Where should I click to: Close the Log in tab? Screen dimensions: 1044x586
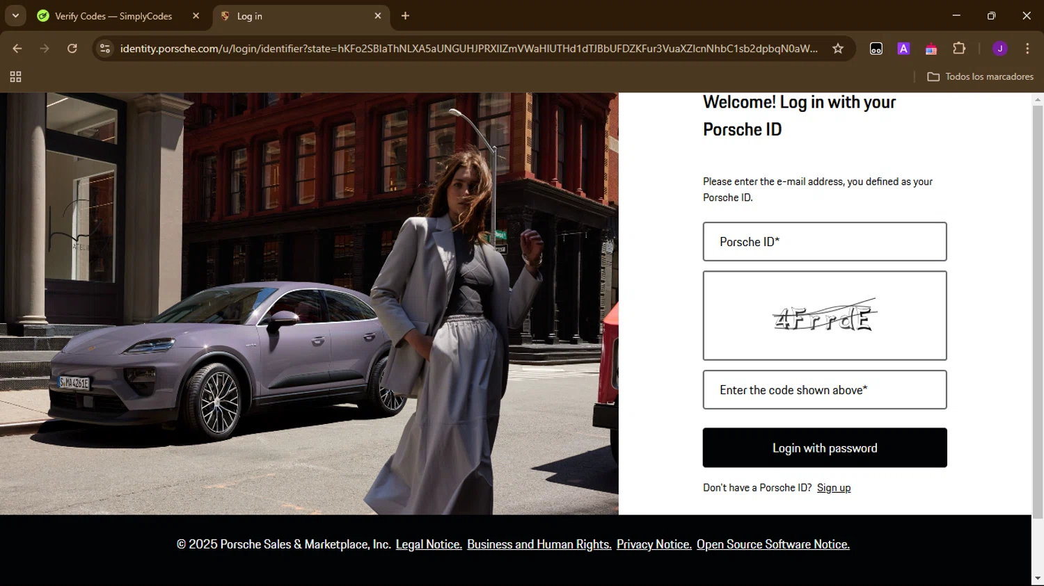pyautogui.click(x=378, y=16)
